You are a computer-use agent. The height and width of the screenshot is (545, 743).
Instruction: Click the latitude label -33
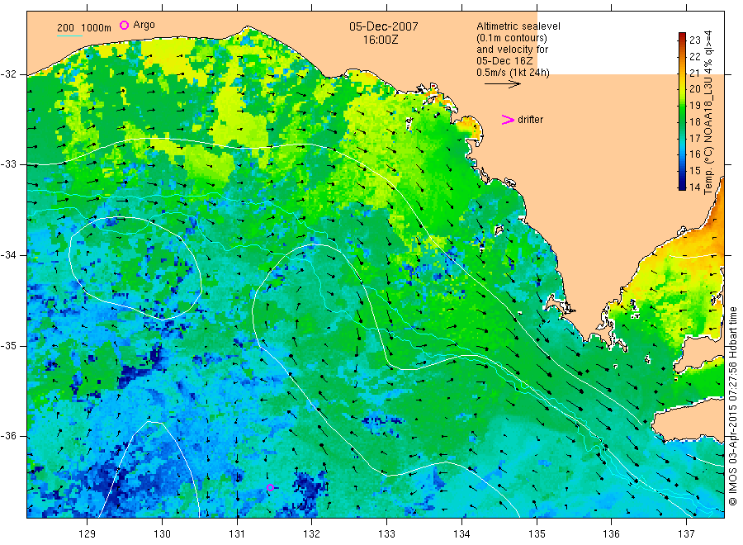(x=8, y=164)
